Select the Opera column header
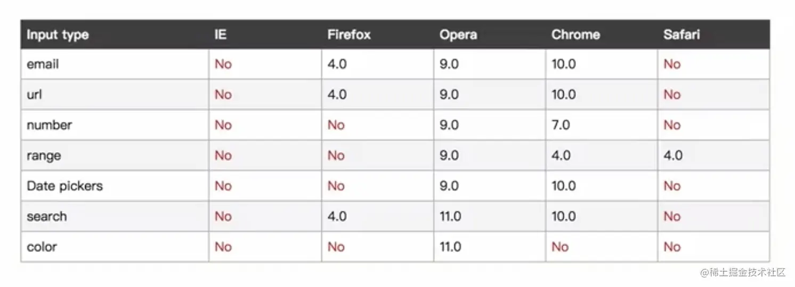This screenshot has width=795, height=287. pyautogui.click(x=458, y=35)
